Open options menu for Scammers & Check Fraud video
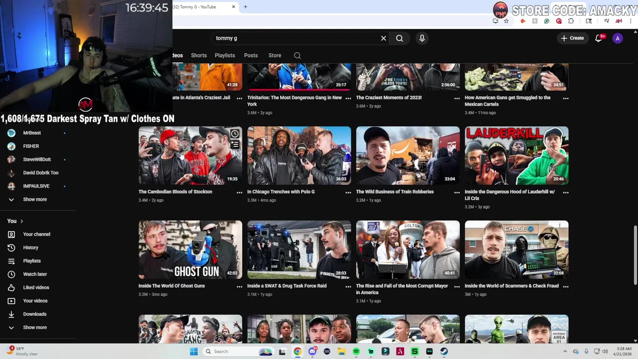The image size is (638, 359). click(565, 287)
